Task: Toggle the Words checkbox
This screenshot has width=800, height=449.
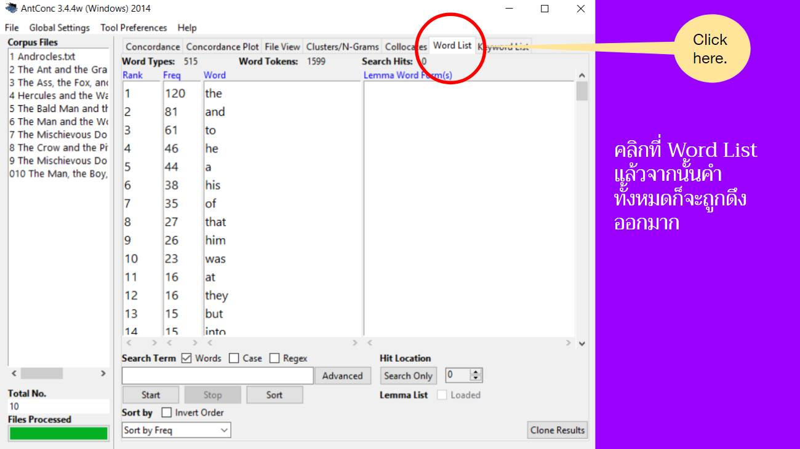Action: 186,359
